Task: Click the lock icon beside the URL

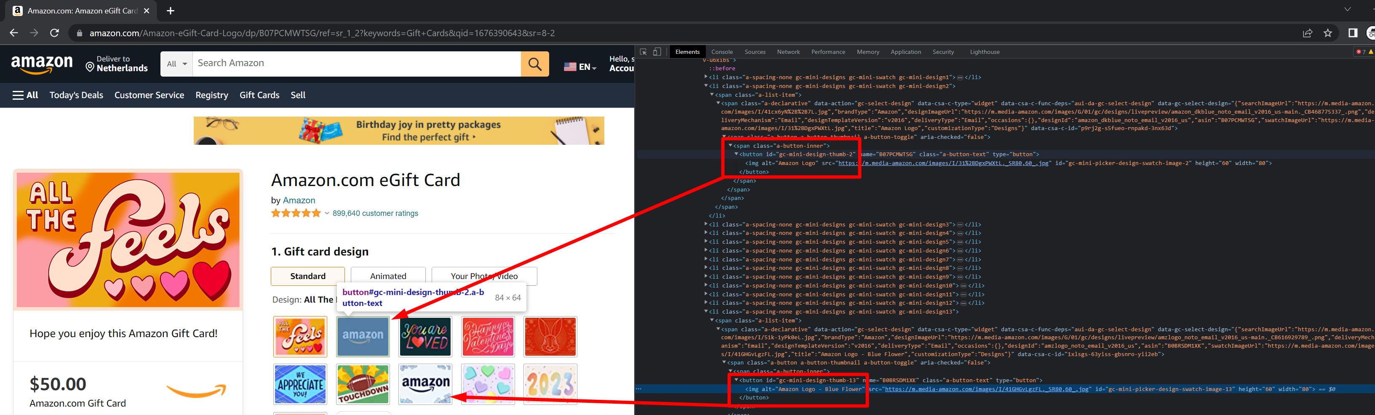Action: click(x=80, y=33)
